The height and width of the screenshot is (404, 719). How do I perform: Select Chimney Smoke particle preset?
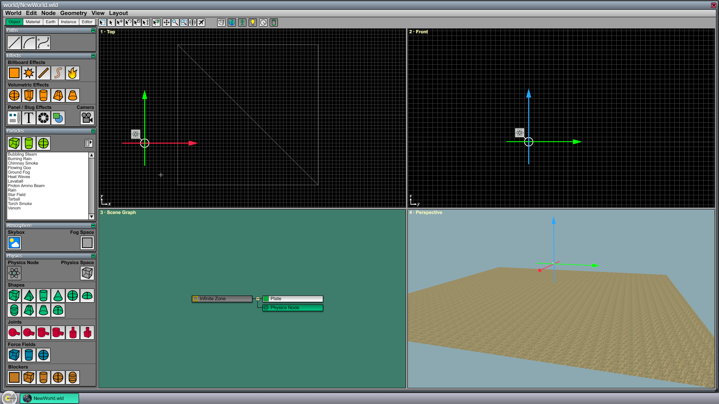[x=23, y=163]
